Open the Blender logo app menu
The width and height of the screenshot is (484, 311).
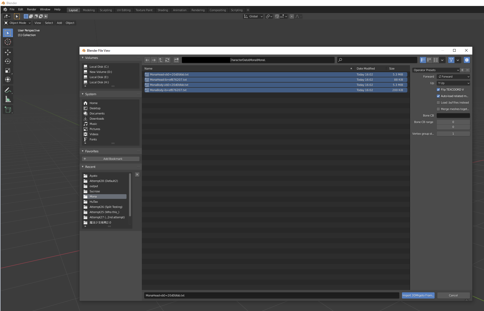5,10
